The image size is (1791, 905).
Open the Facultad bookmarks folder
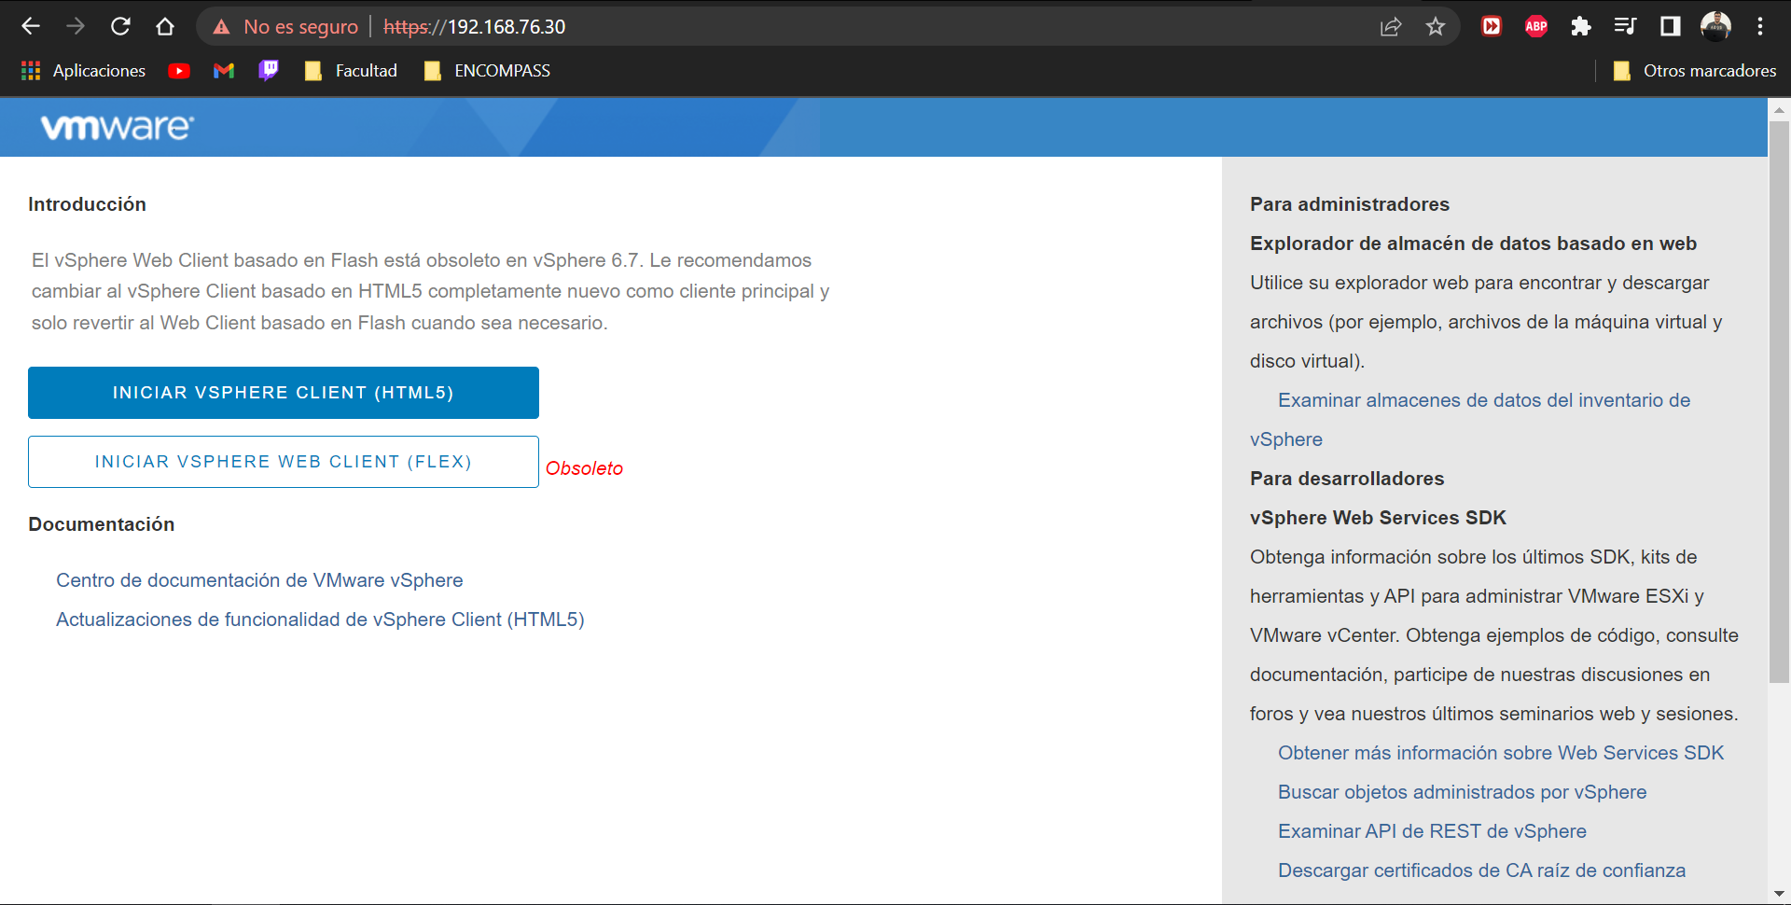[351, 71]
